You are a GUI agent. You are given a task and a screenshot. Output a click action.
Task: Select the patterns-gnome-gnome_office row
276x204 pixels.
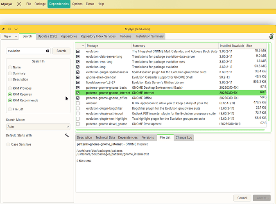pos(171,98)
